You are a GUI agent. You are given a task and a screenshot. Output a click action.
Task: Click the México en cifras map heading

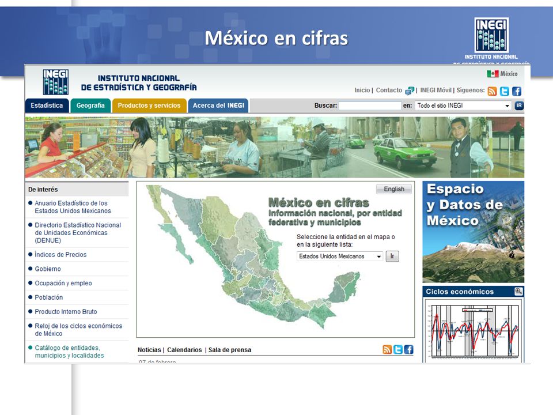click(x=319, y=202)
